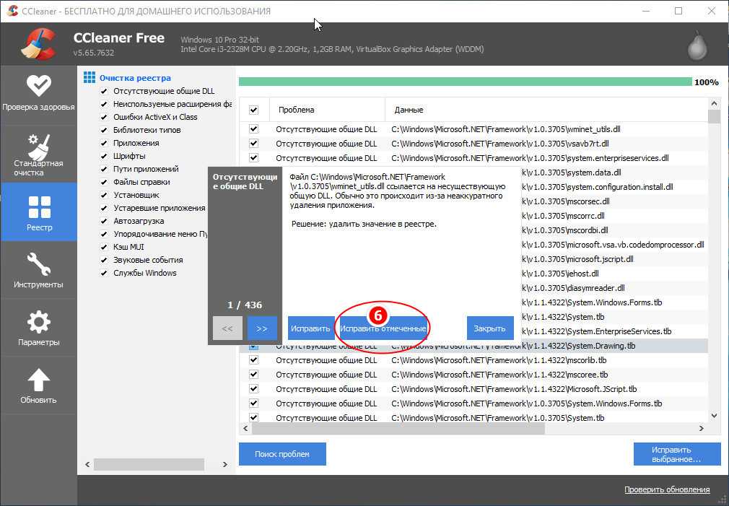Click category list scroll right arrow

(x=225, y=464)
